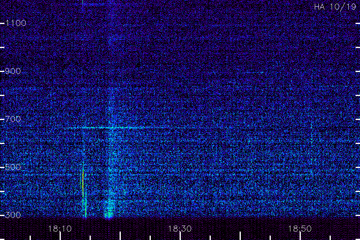Click the 18:10 time axis label
360x240 pixels.
pos(60,229)
